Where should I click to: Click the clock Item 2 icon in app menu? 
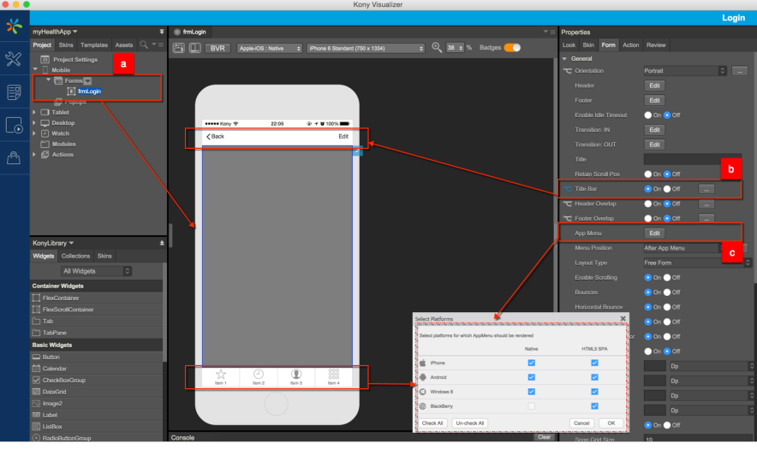click(x=259, y=376)
